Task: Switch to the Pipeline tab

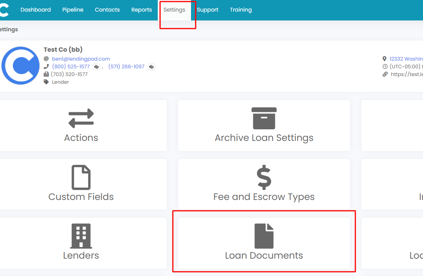Action: [73, 10]
